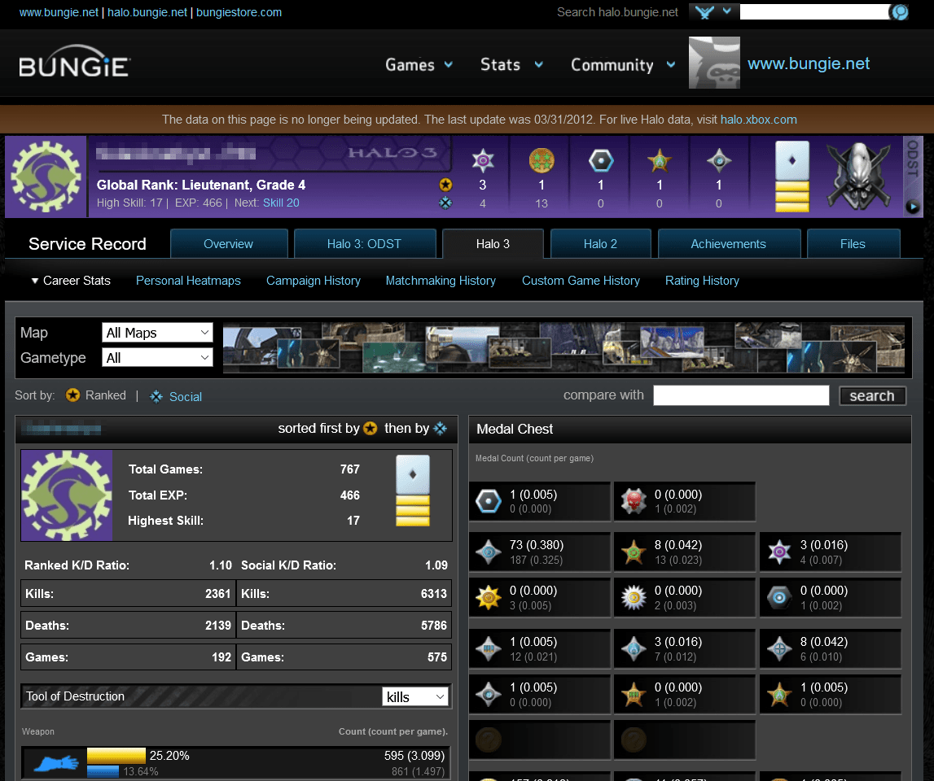Expand the Games menu
Image resolution: width=934 pixels, height=781 pixels.
(x=419, y=65)
